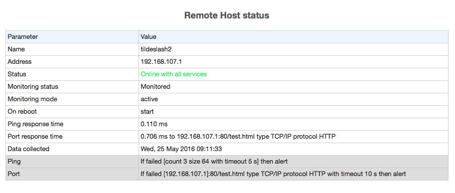The width and height of the screenshot is (455, 193).
Task: Click the 'On reboot' parameter cell
Action: [72, 112]
